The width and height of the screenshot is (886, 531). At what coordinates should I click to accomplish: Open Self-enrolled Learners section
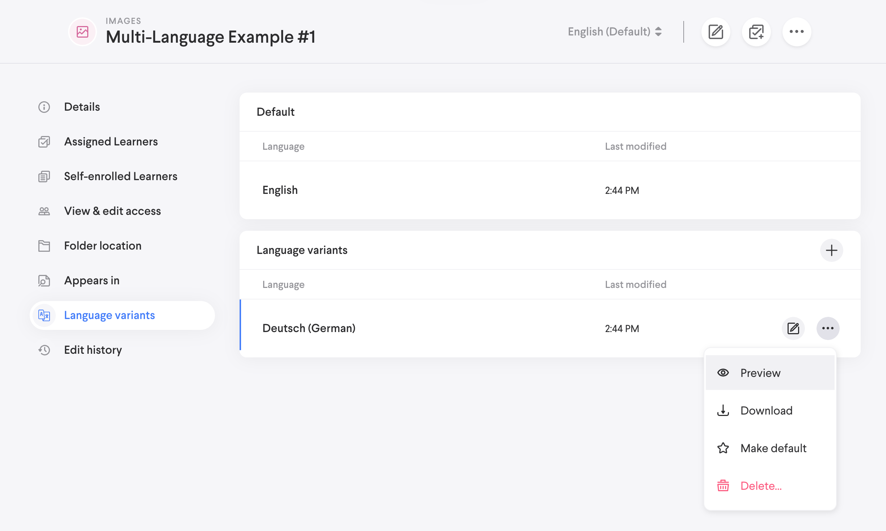[121, 177]
